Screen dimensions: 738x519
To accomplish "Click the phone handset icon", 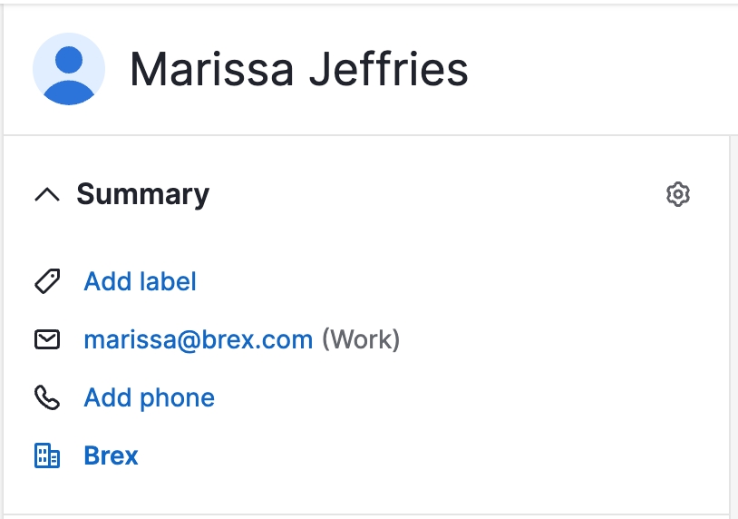I will pos(47,397).
